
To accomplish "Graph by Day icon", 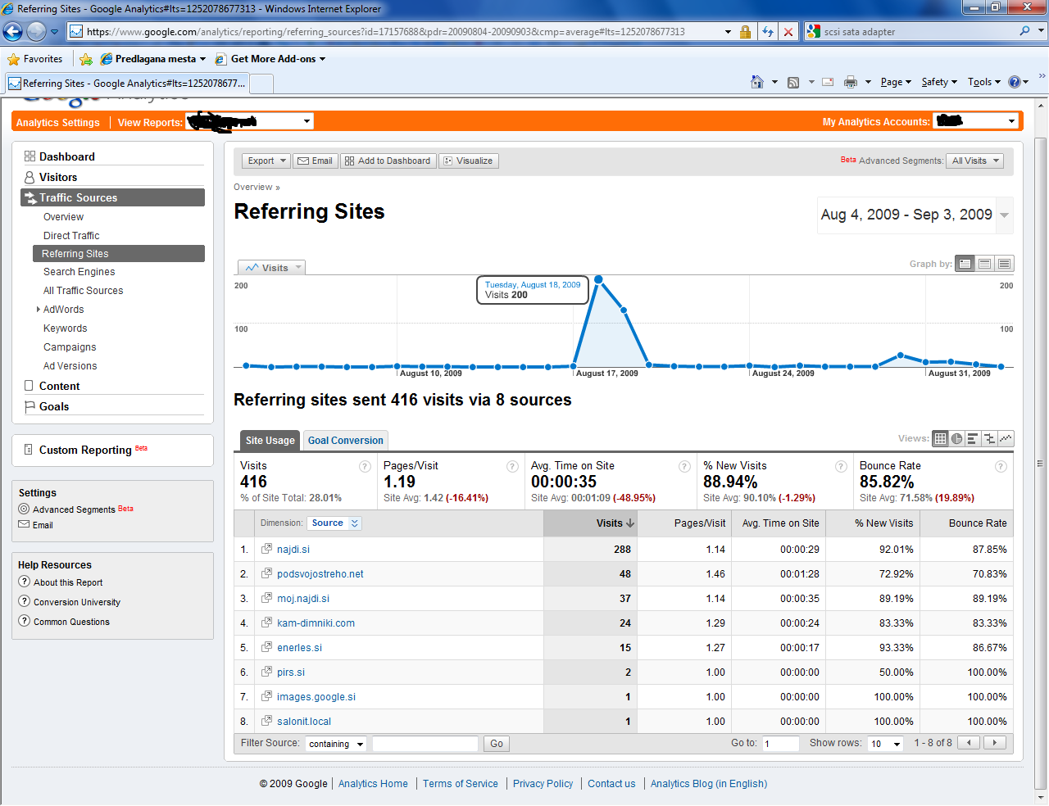I will [965, 264].
